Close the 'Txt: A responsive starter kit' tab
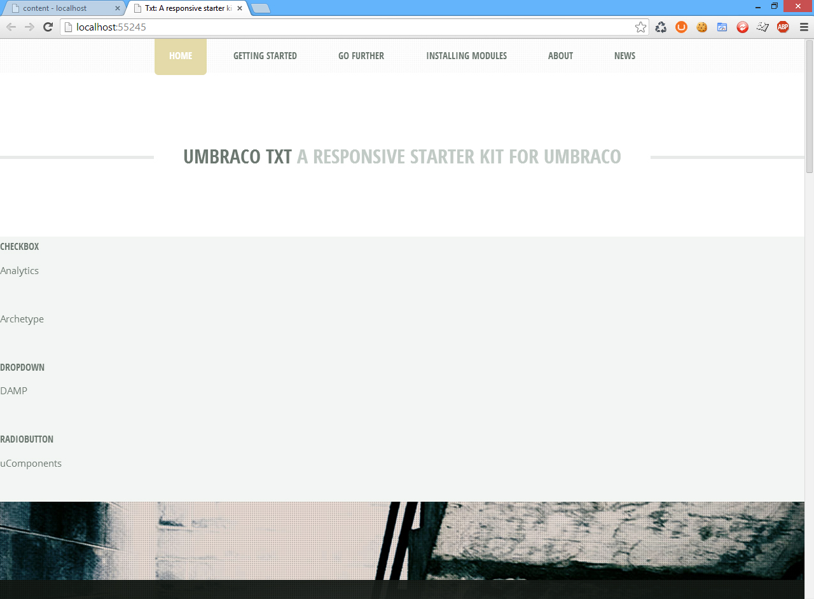Screen dimensions: 814x599 [x=240, y=8]
